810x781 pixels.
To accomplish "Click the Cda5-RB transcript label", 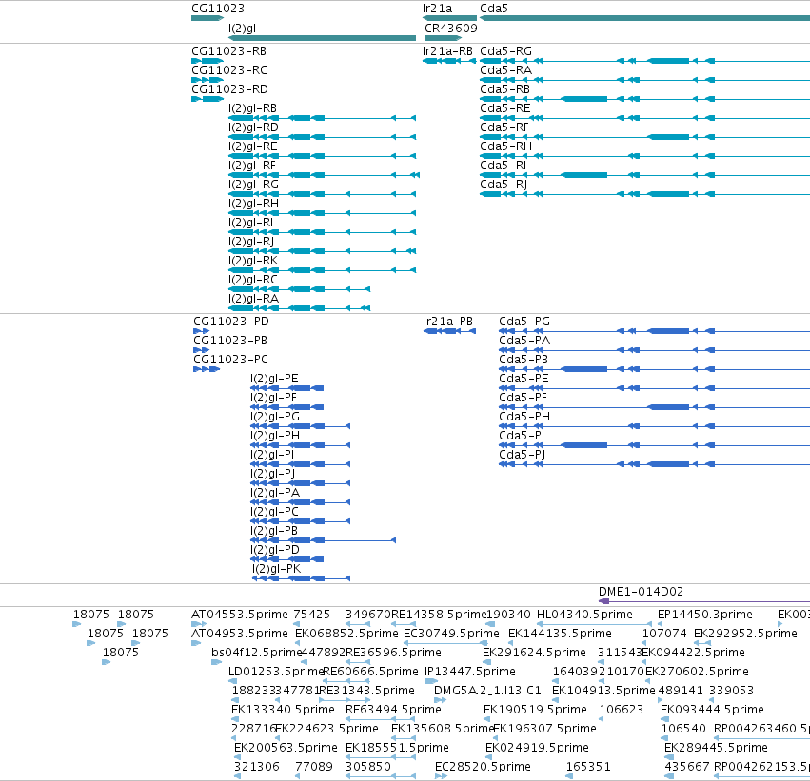I will 504,89.
